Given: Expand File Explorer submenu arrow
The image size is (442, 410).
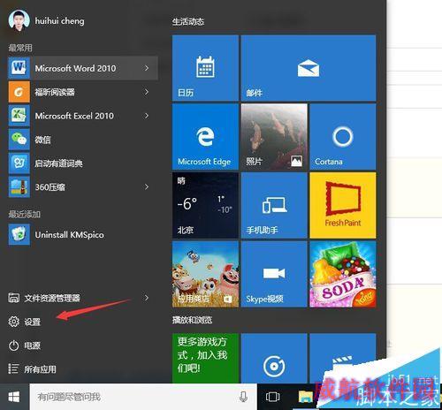Looking at the screenshot, I should pos(147,298).
